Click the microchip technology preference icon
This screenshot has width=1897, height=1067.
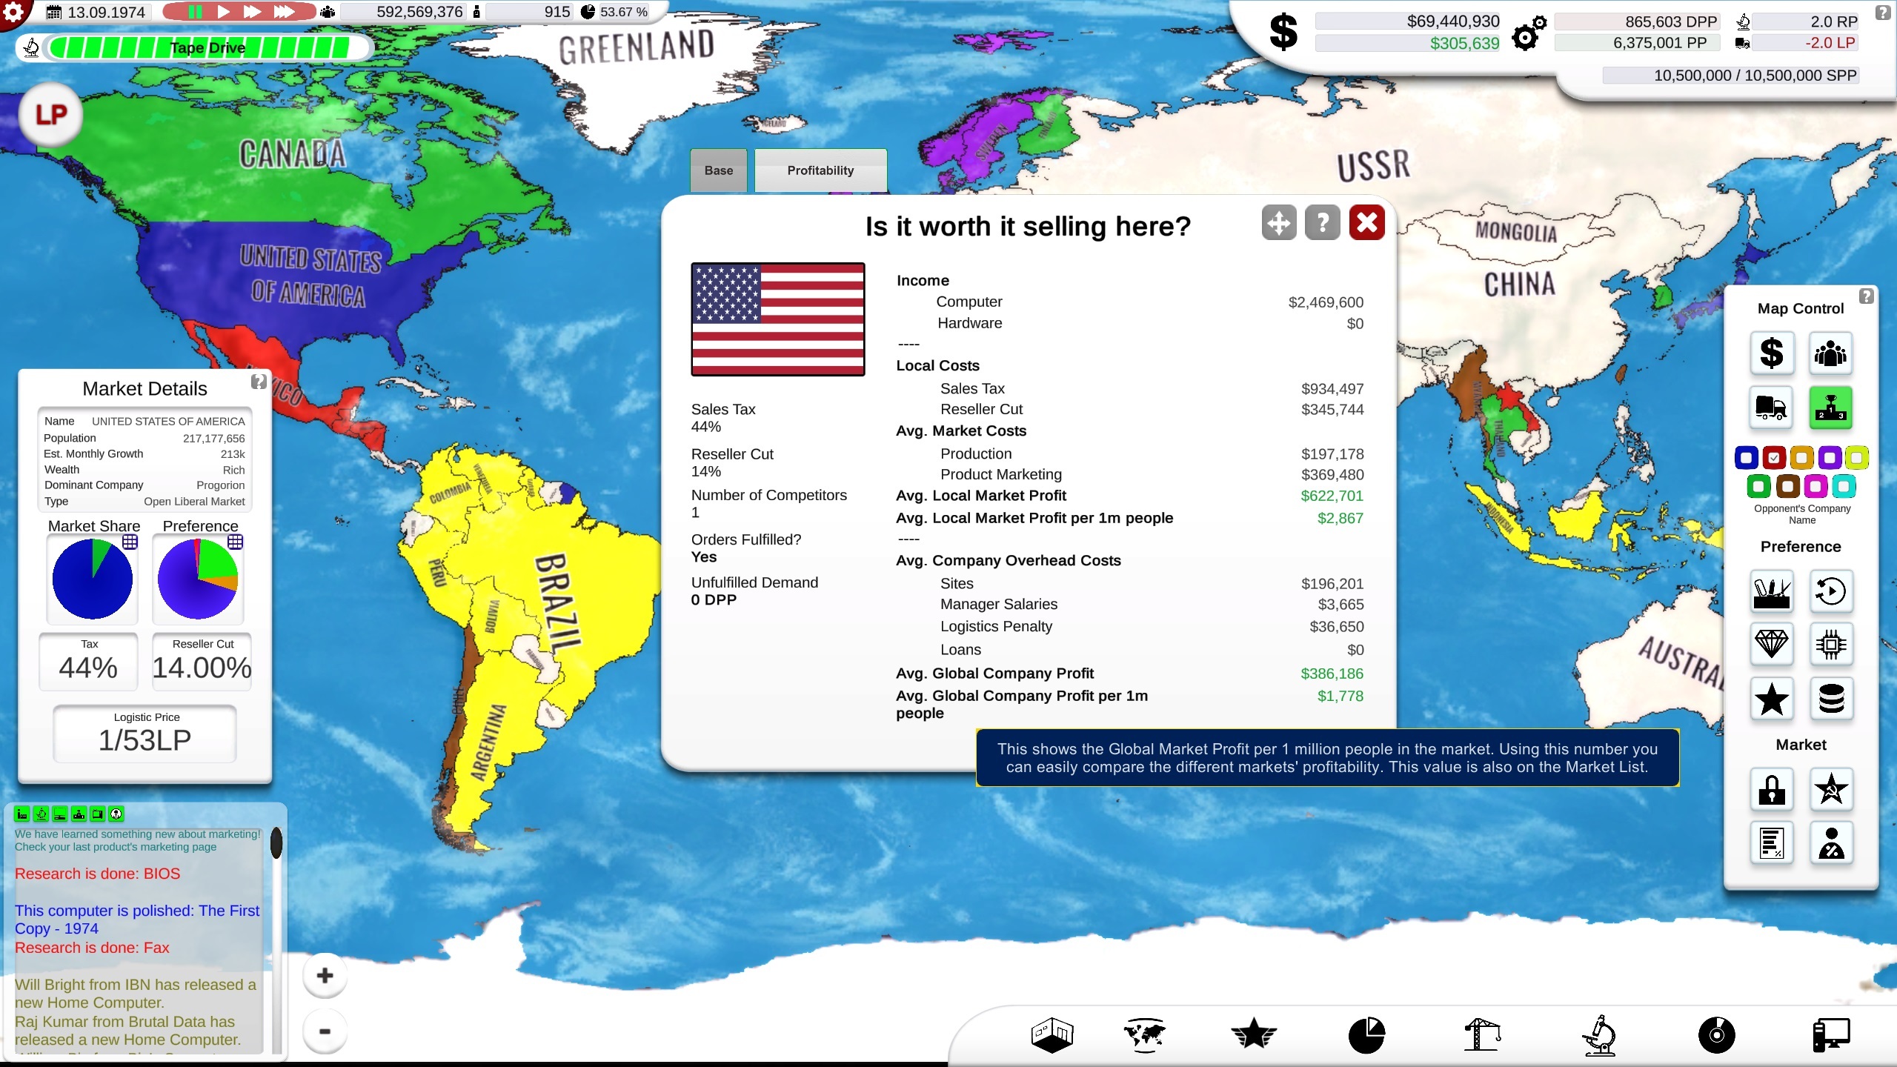point(1830,644)
